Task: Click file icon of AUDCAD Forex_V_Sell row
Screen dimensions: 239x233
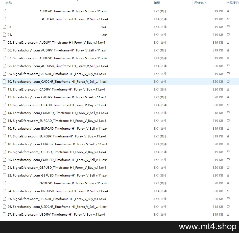Action: pyautogui.click(x=5, y=19)
